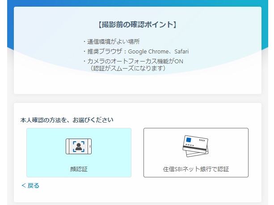Click the person silhouette inside the phone icon
274x205 pixels.
pos(79,147)
